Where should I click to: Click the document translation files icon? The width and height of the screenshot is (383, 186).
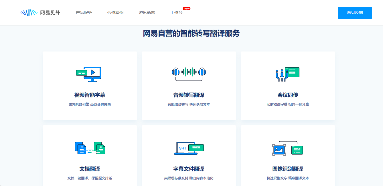coord(90,148)
